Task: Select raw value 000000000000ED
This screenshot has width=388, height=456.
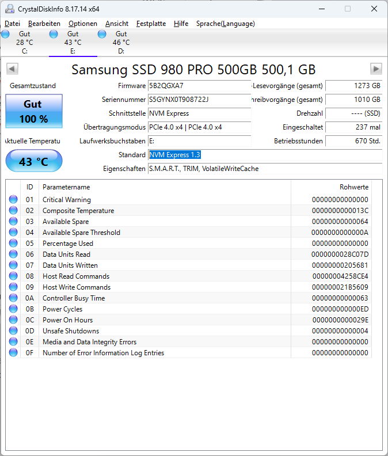Action: (340, 309)
